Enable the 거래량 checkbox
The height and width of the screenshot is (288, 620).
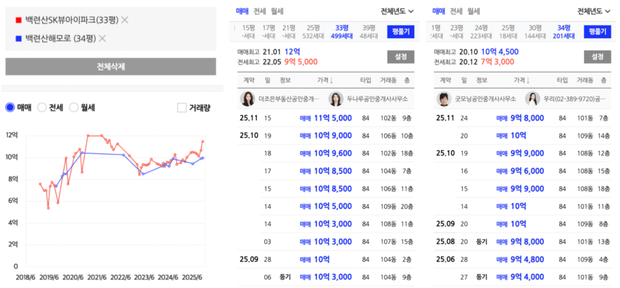[x=182, y=108]
